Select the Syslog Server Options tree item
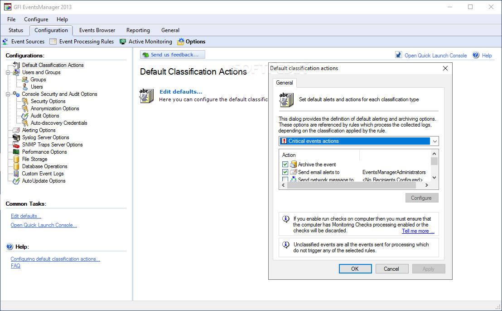Viewport: 502px width, 311px height. (x=45, y=137)
